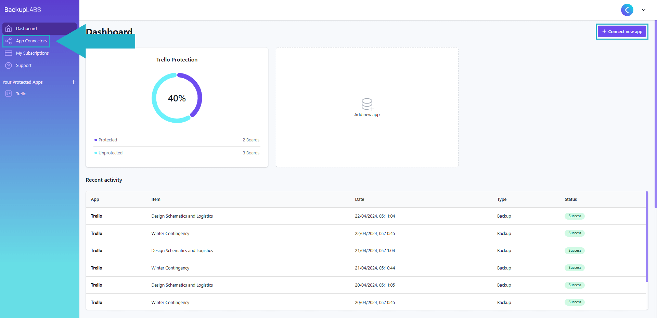Expand the account dropdown chevron

[644, 10]
